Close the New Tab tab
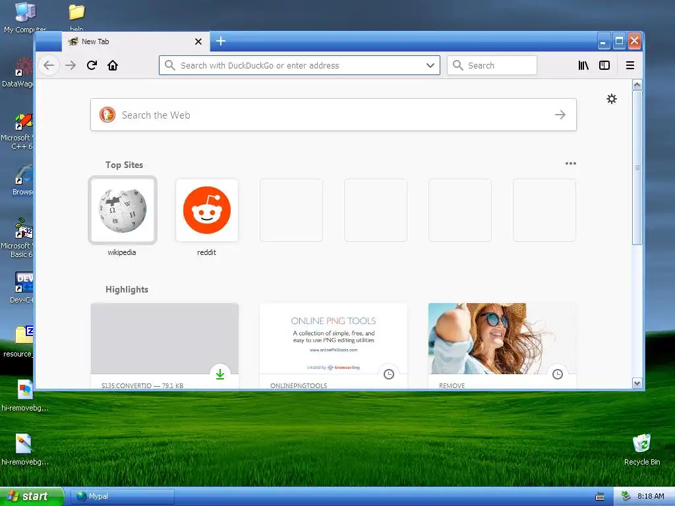 (198, 42)
